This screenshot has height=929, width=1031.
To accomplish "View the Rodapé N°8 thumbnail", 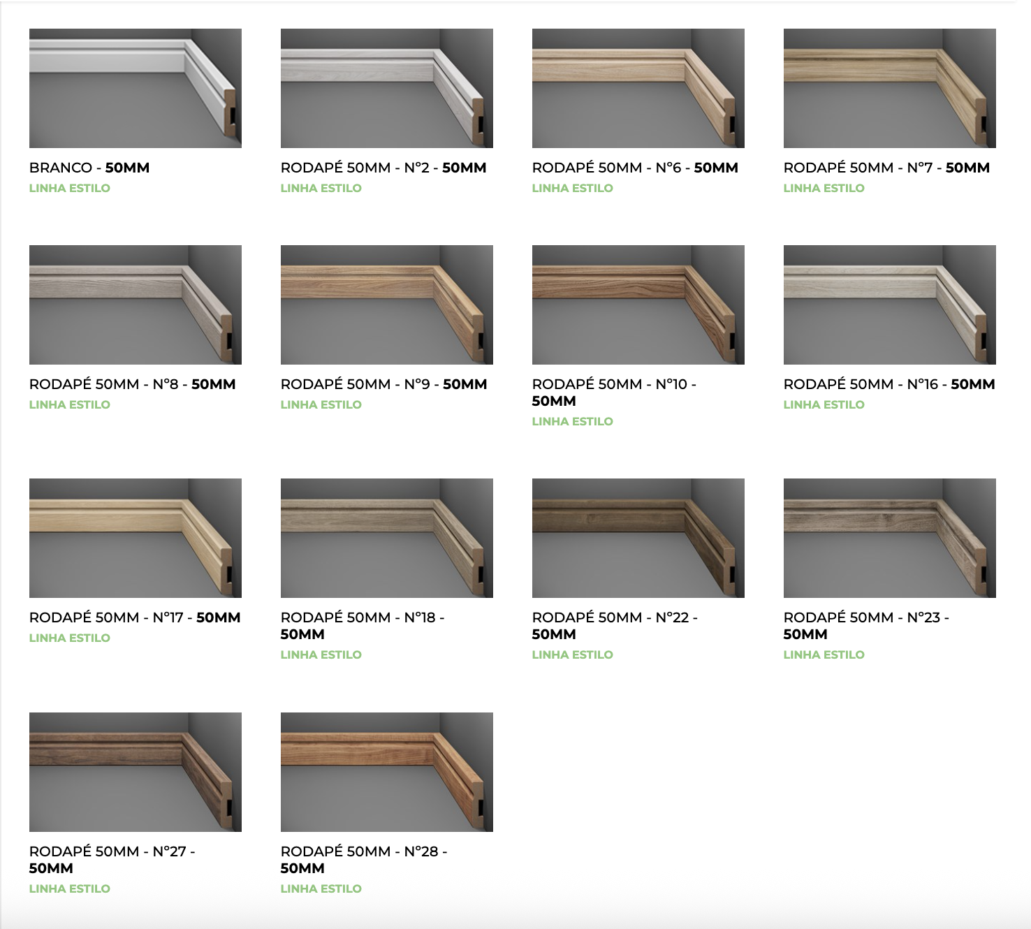I will pos(135,305).
